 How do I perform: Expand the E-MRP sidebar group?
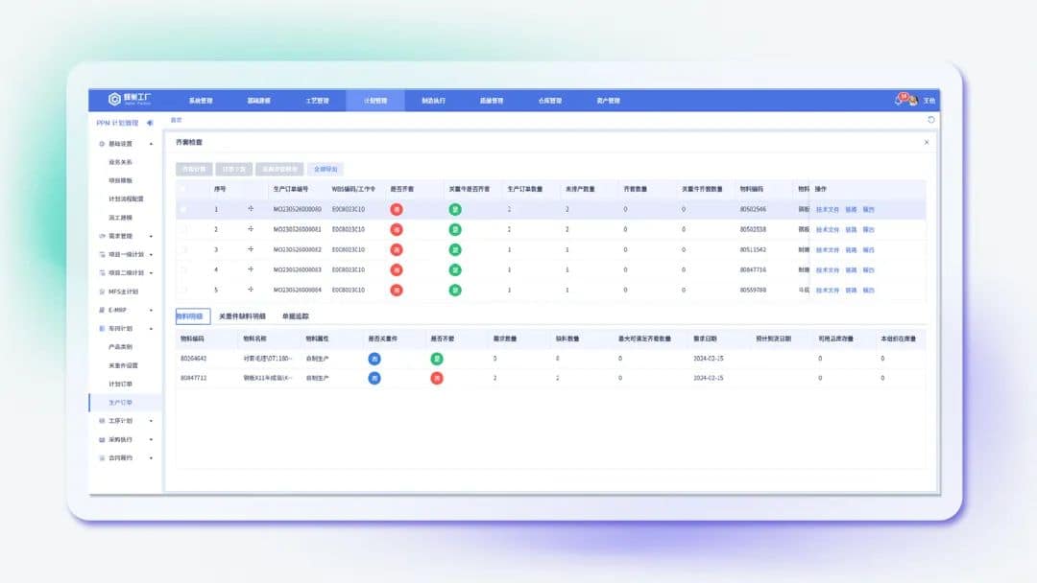151,310
